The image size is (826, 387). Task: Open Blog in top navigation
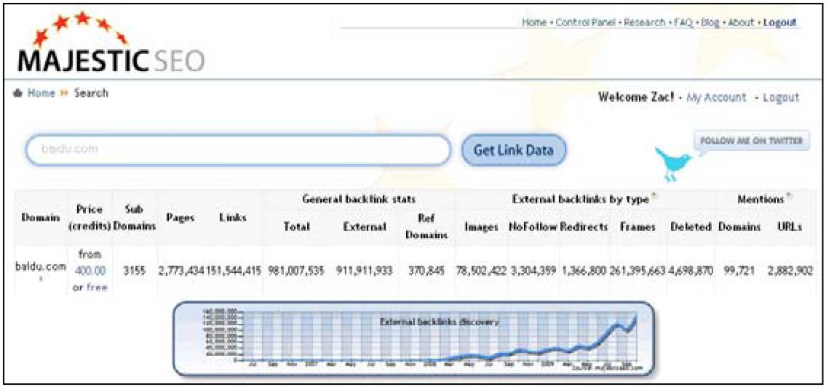click(710, 23)
